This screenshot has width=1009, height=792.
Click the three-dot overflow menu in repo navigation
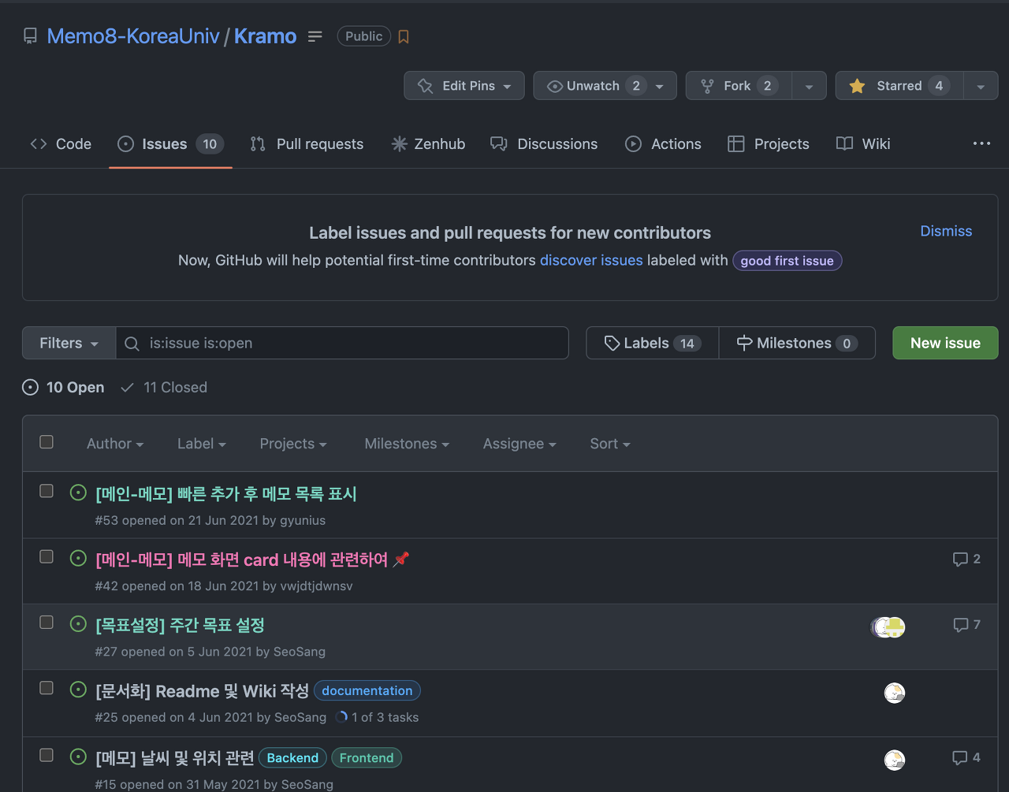click(981, 143)
